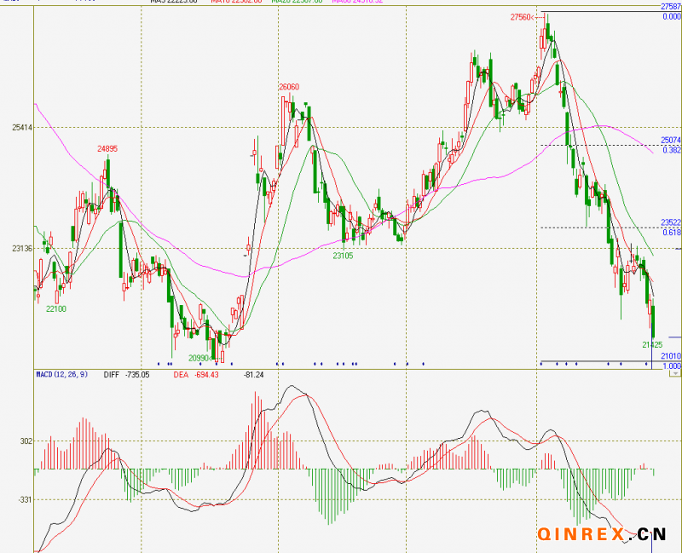Click the Fibonacci 1.000 bottom level

(671, 366)
